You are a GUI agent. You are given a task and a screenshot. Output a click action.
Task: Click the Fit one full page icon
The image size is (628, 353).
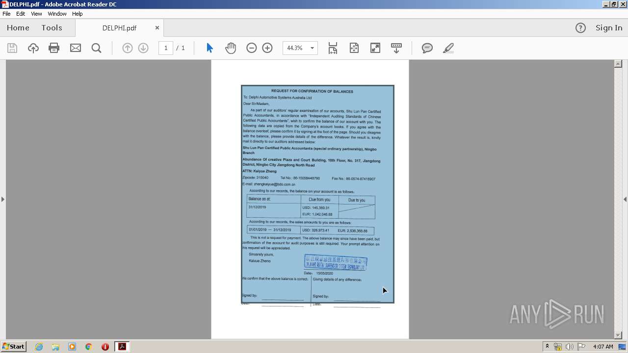click(x=354, y=48)
